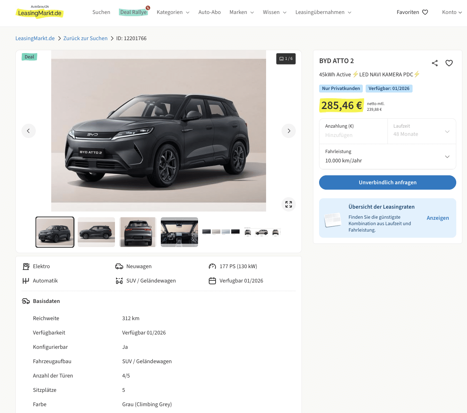
Task: Open Favoriten with heart icon
Action: [x=413, y=12]
